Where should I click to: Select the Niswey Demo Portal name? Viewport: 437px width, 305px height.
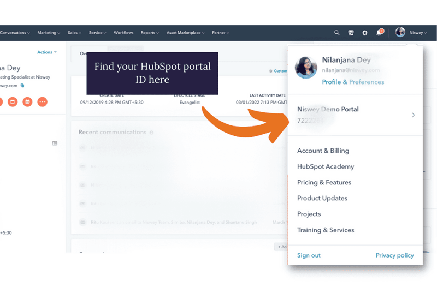(x=328, y=109)
